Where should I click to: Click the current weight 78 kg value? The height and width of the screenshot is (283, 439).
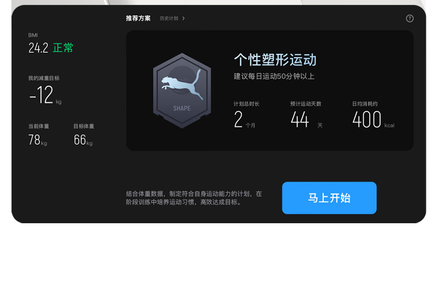37,140
